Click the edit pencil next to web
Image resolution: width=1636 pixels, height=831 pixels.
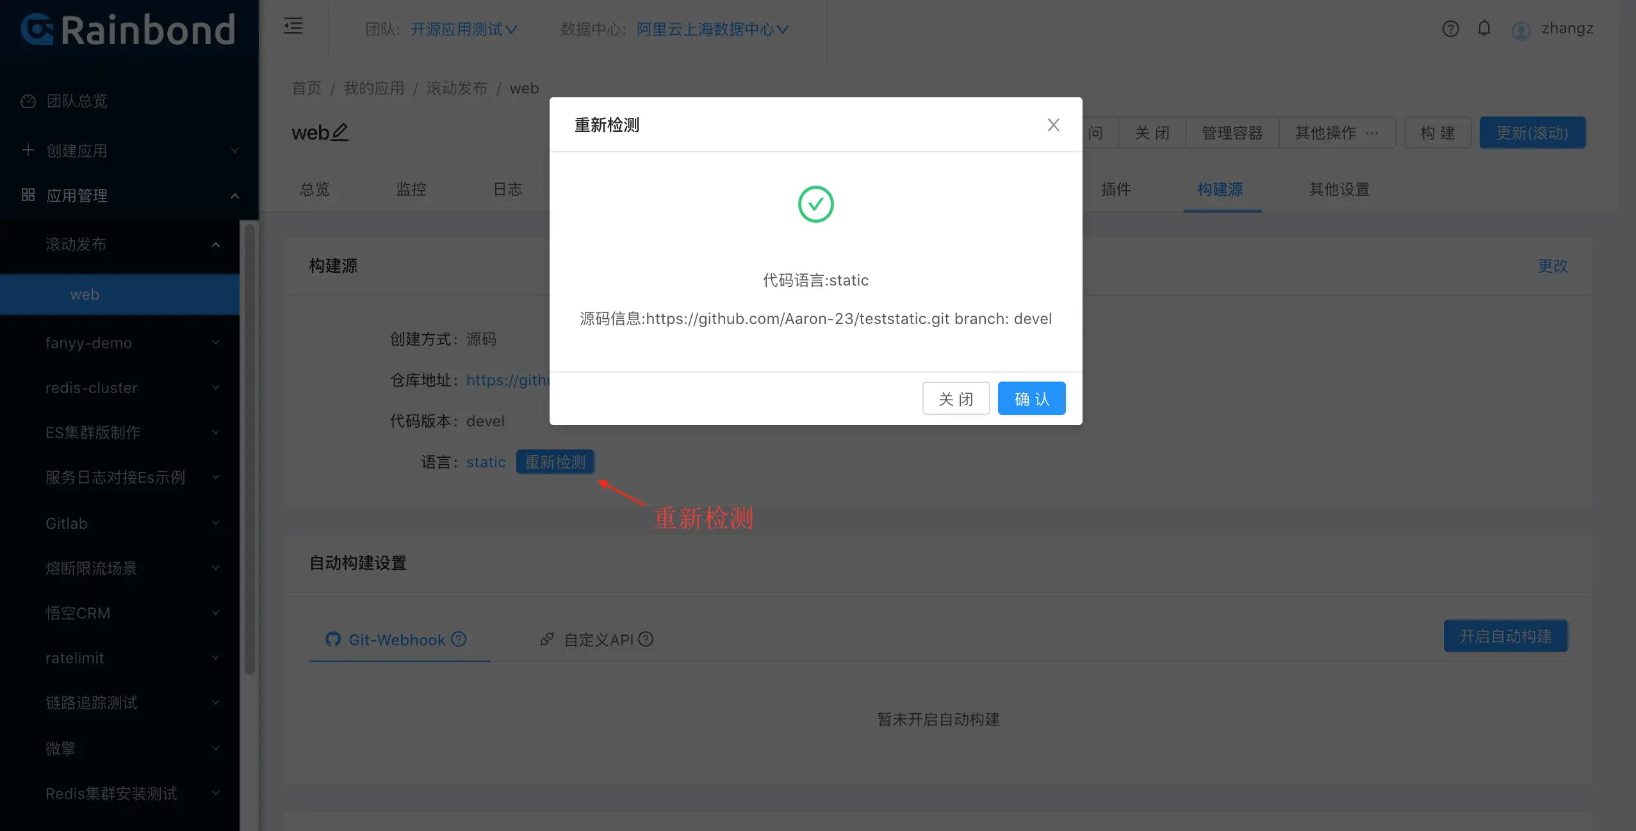coord(340,132)
